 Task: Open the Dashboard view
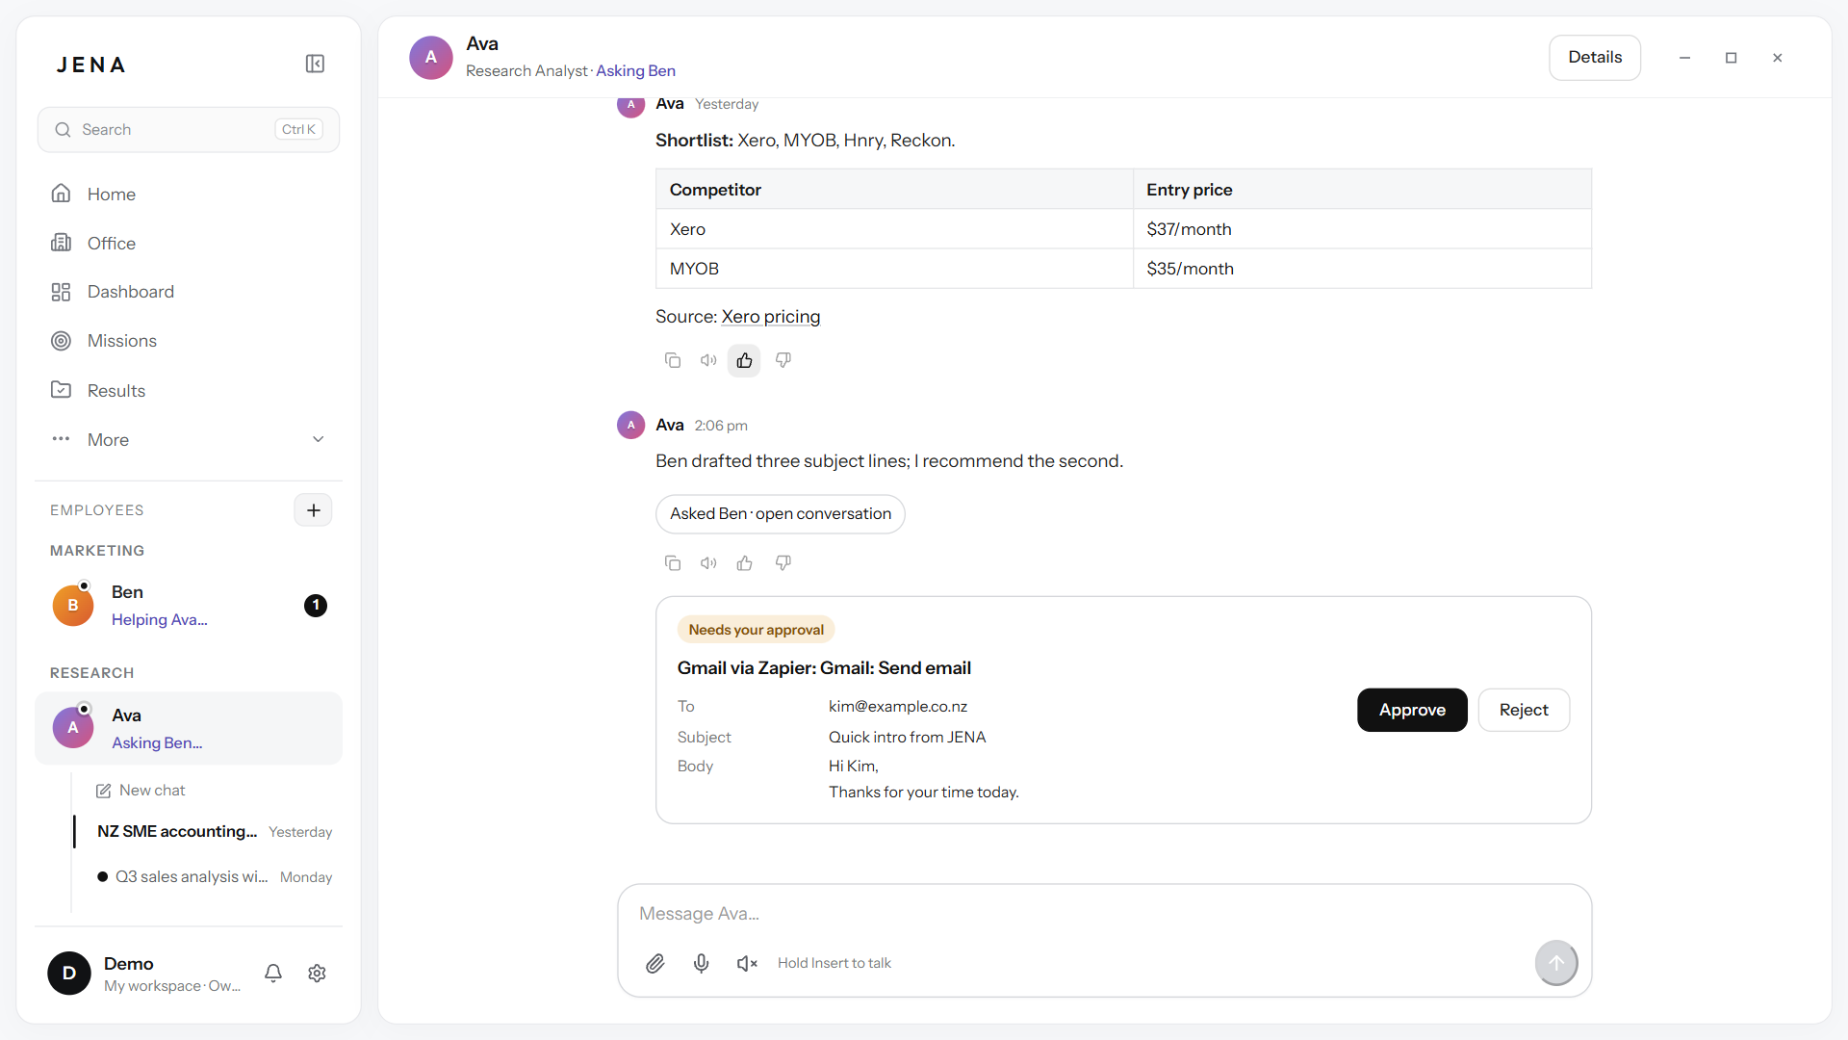click(189, 292)
